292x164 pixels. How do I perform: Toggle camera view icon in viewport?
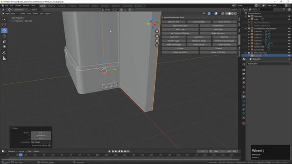(157, 41)
